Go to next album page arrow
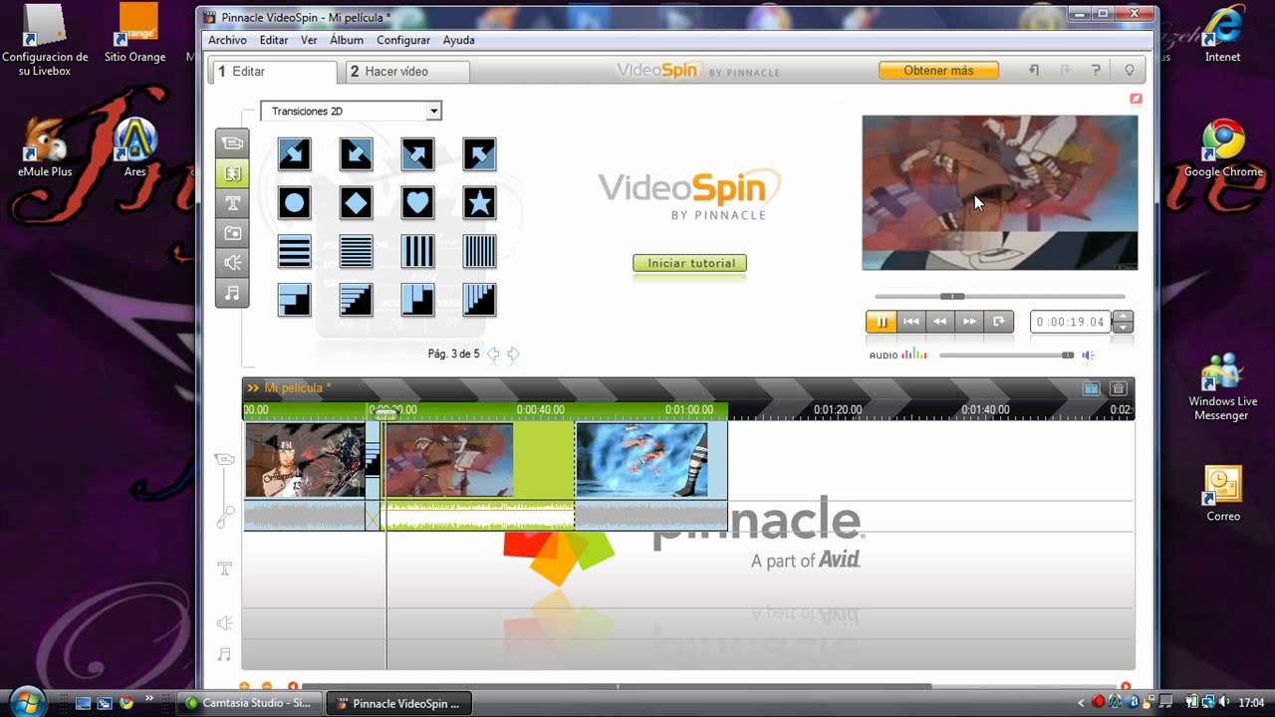The height and width of the screenshot is (717, 1275). [x=513, y=355]
